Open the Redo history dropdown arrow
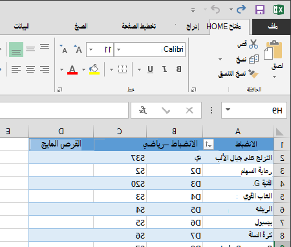Image resolution: width=291 pixels, height=247 pixels. point(231,9)
